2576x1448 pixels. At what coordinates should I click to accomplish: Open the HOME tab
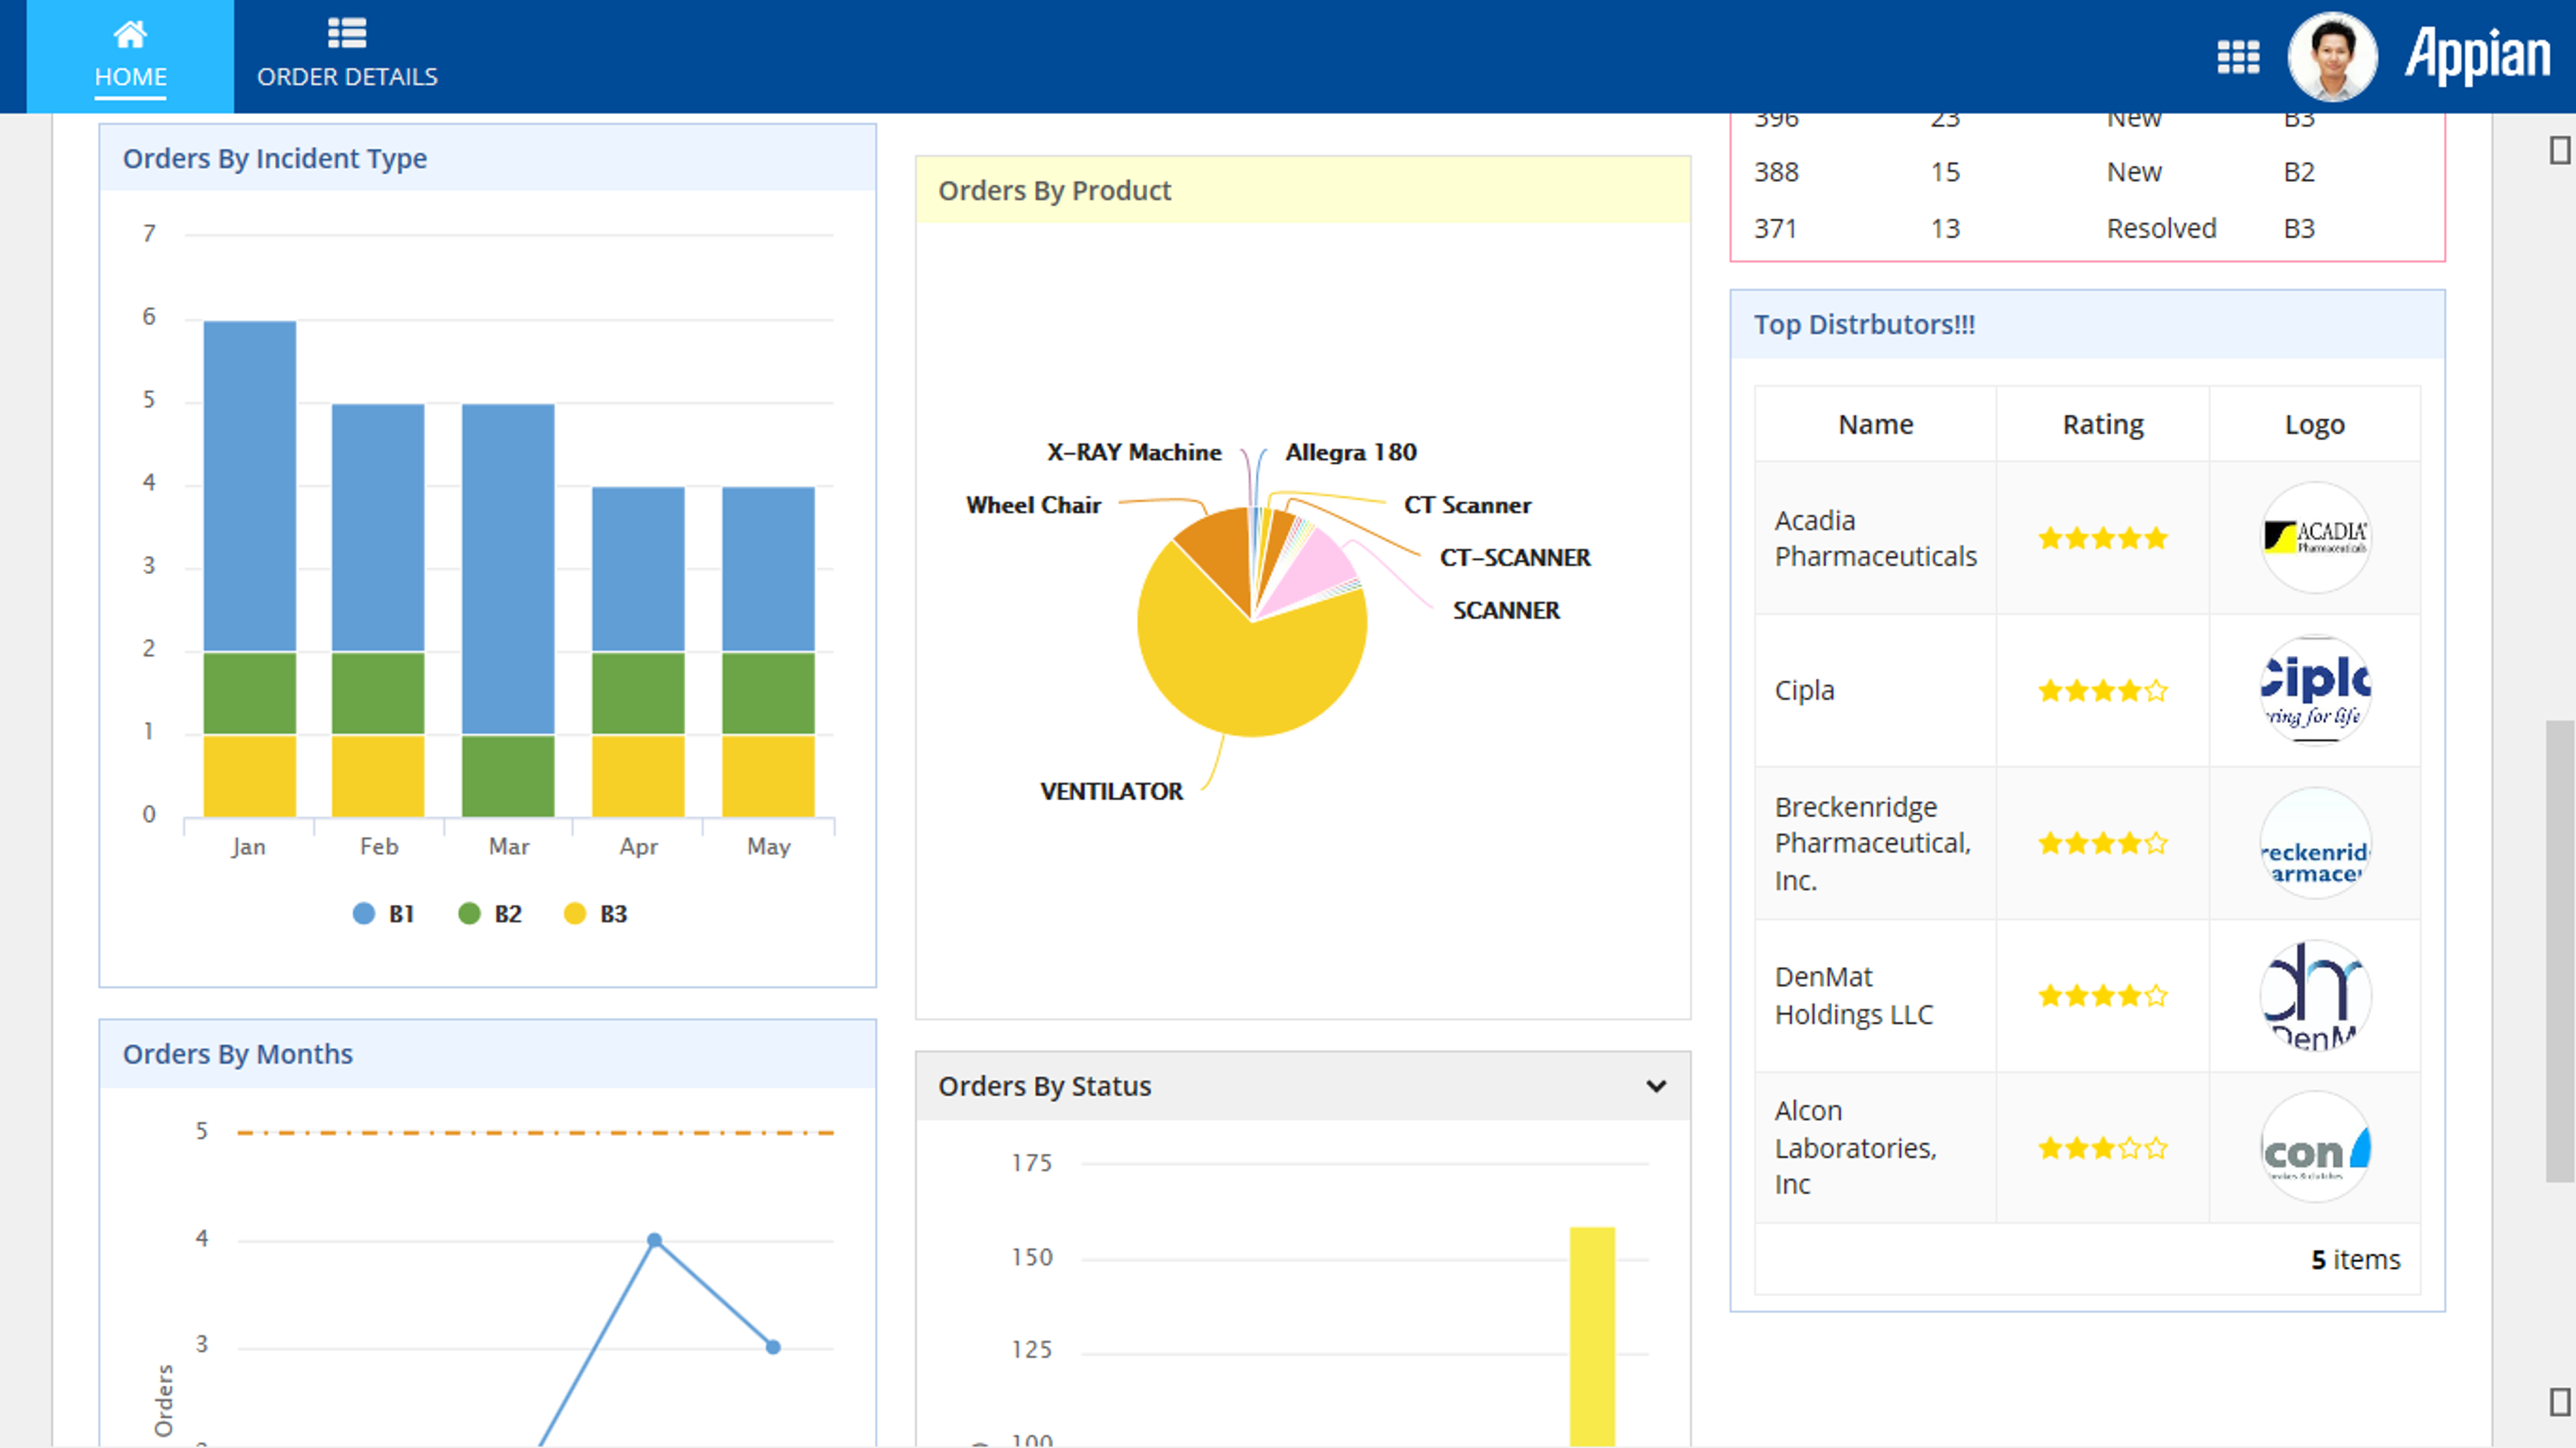click(x=130, y=56)
